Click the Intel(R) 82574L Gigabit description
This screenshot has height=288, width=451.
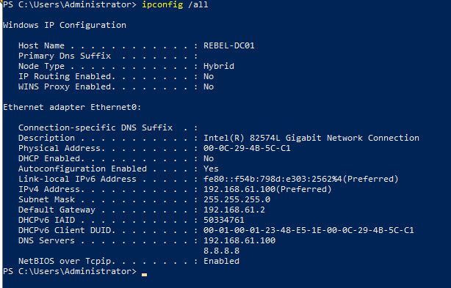pyautogui.click(x=311, y=138)
